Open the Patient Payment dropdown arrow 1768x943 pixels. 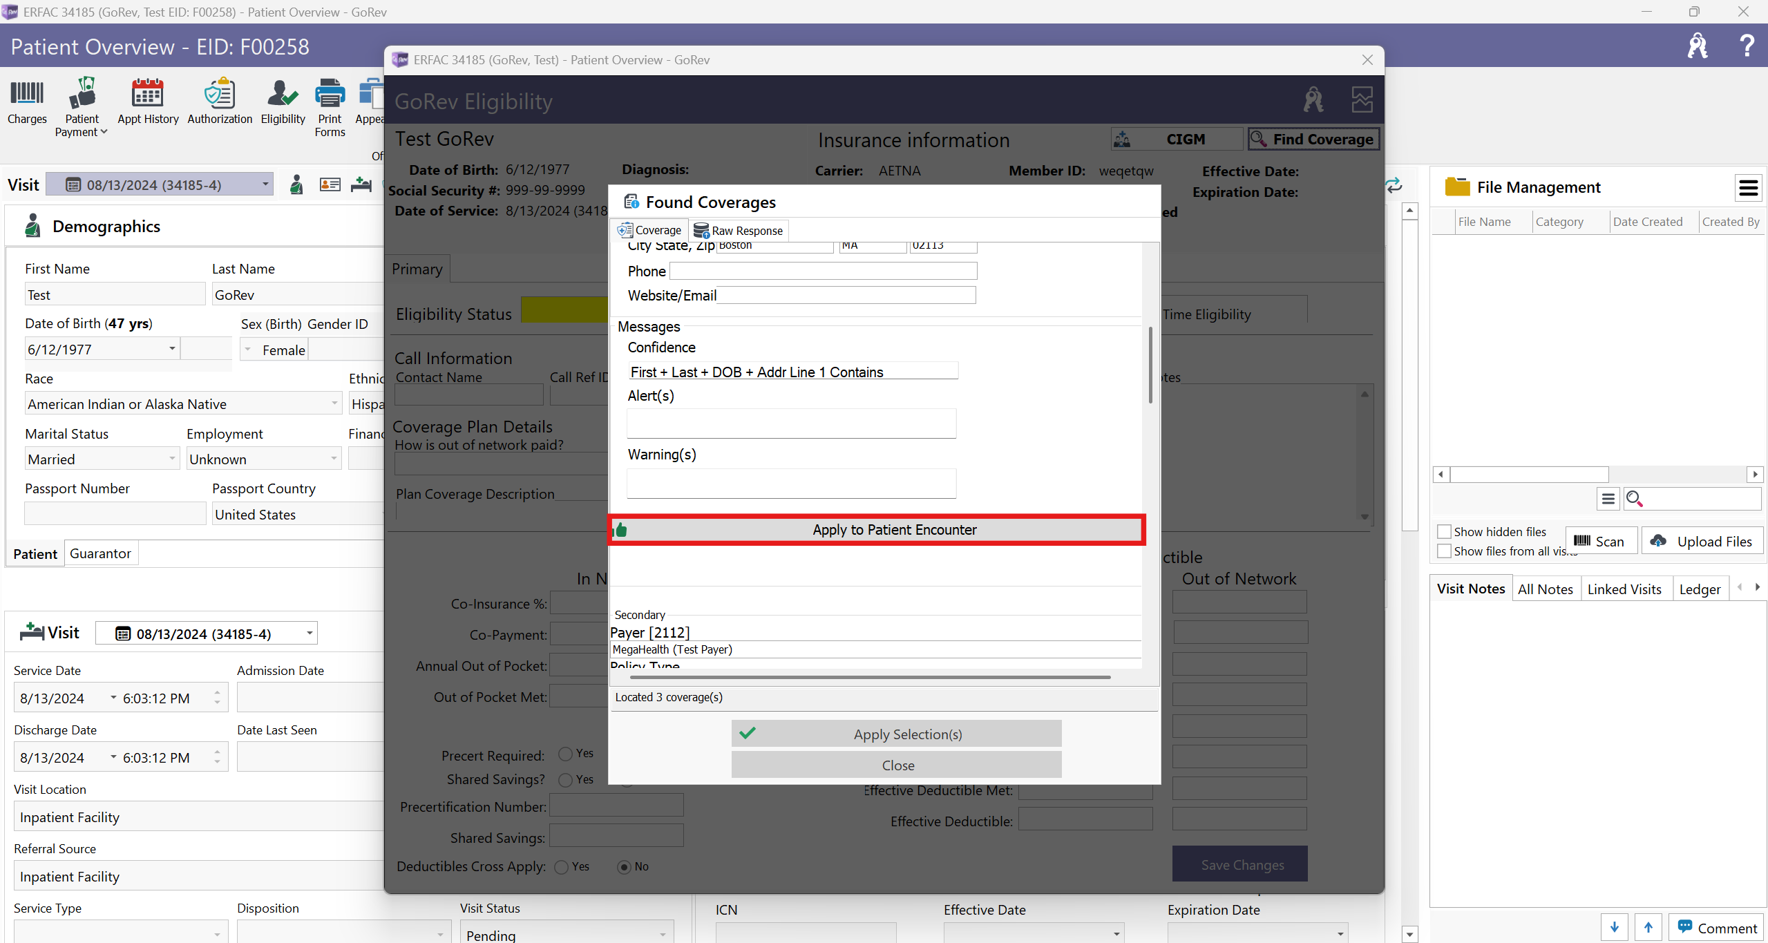point(104,131)
